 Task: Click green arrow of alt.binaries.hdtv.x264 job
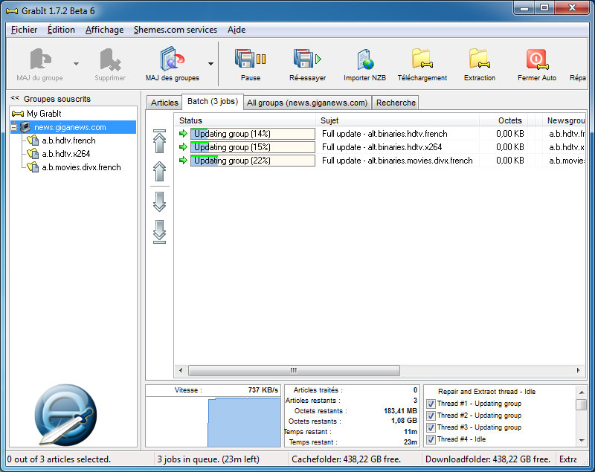[183, 146]
